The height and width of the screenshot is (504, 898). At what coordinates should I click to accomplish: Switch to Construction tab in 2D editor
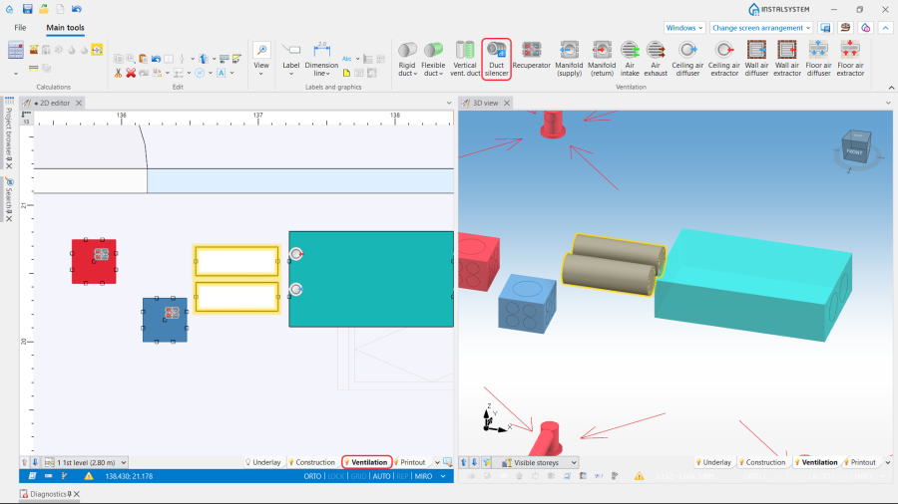pyautogui.click(x=312, y=462)
